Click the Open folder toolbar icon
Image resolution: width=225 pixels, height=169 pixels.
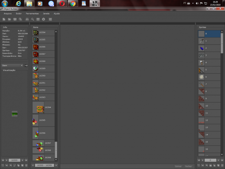[x=9, y=19]
